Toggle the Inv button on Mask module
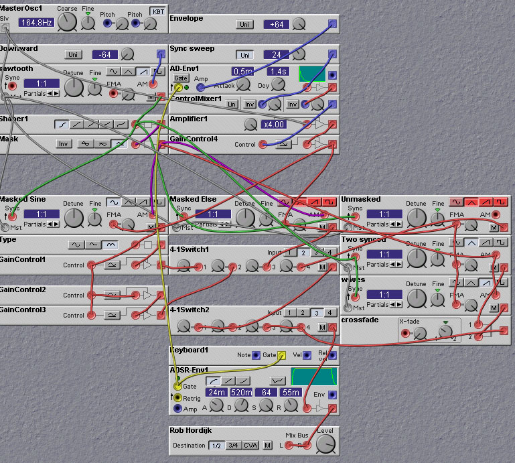515x463 pixels. (64, 144)
